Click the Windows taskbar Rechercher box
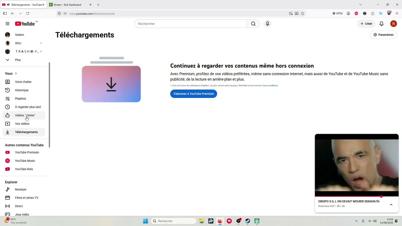The height and width of the screenshot is (226, 402). pyautogui.click(x=174, y=221)
